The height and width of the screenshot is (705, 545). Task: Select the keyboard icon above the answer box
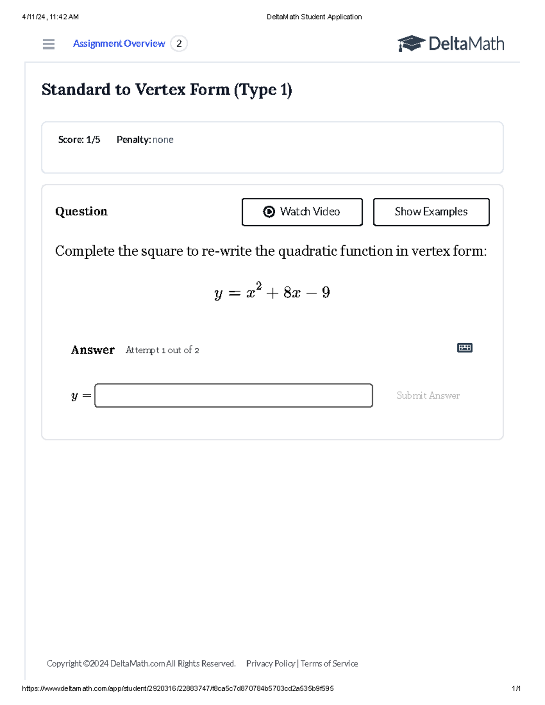[465, 347]
